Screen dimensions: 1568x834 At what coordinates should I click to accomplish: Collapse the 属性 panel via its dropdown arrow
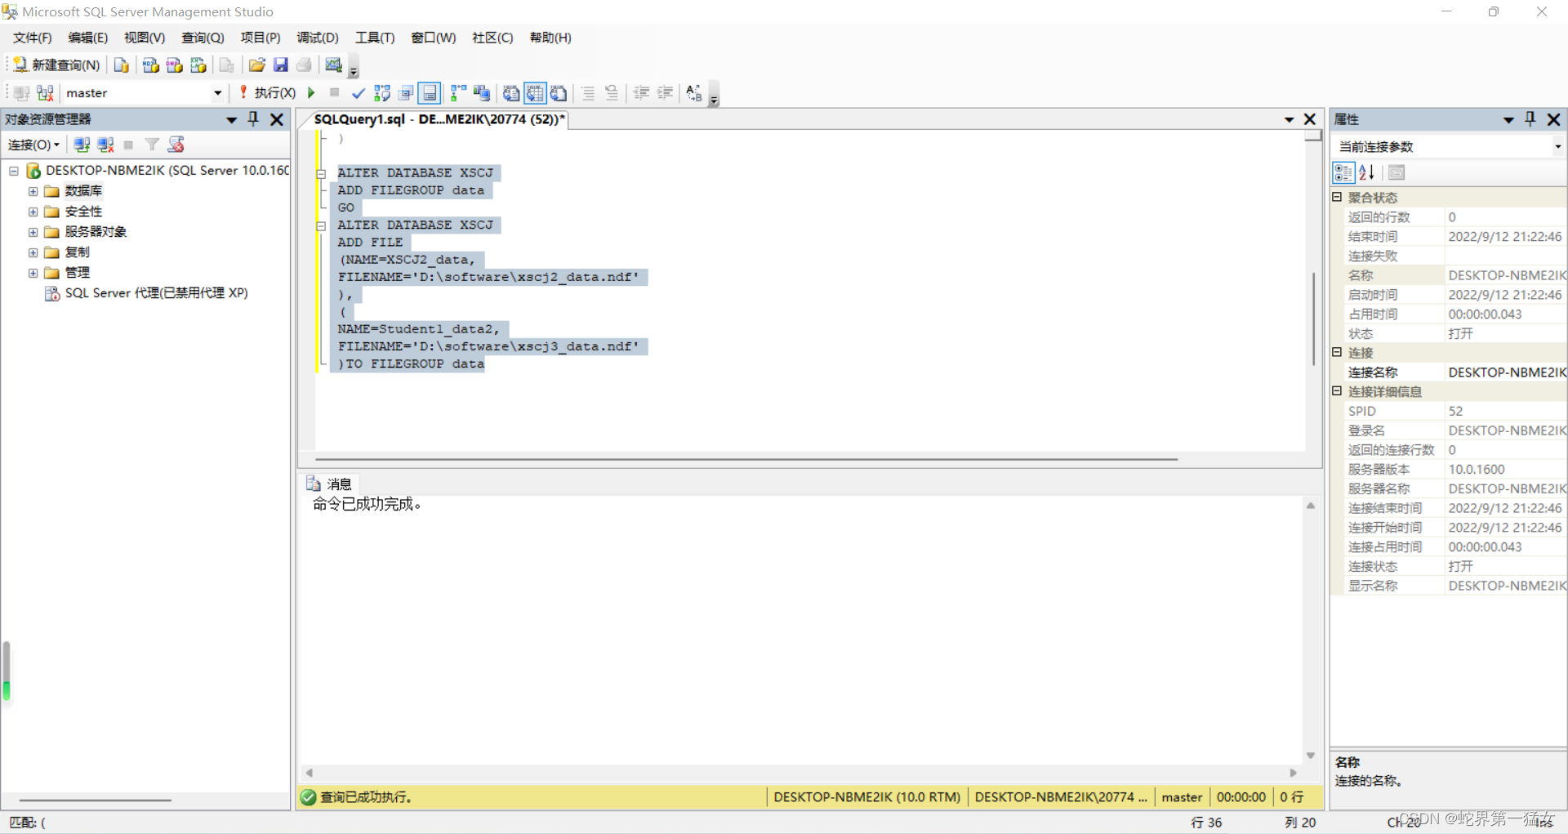1508,119
